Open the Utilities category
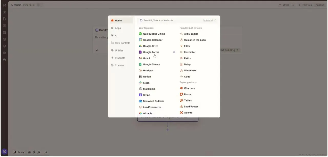This screenshot has width=328, height=157. 121,50
